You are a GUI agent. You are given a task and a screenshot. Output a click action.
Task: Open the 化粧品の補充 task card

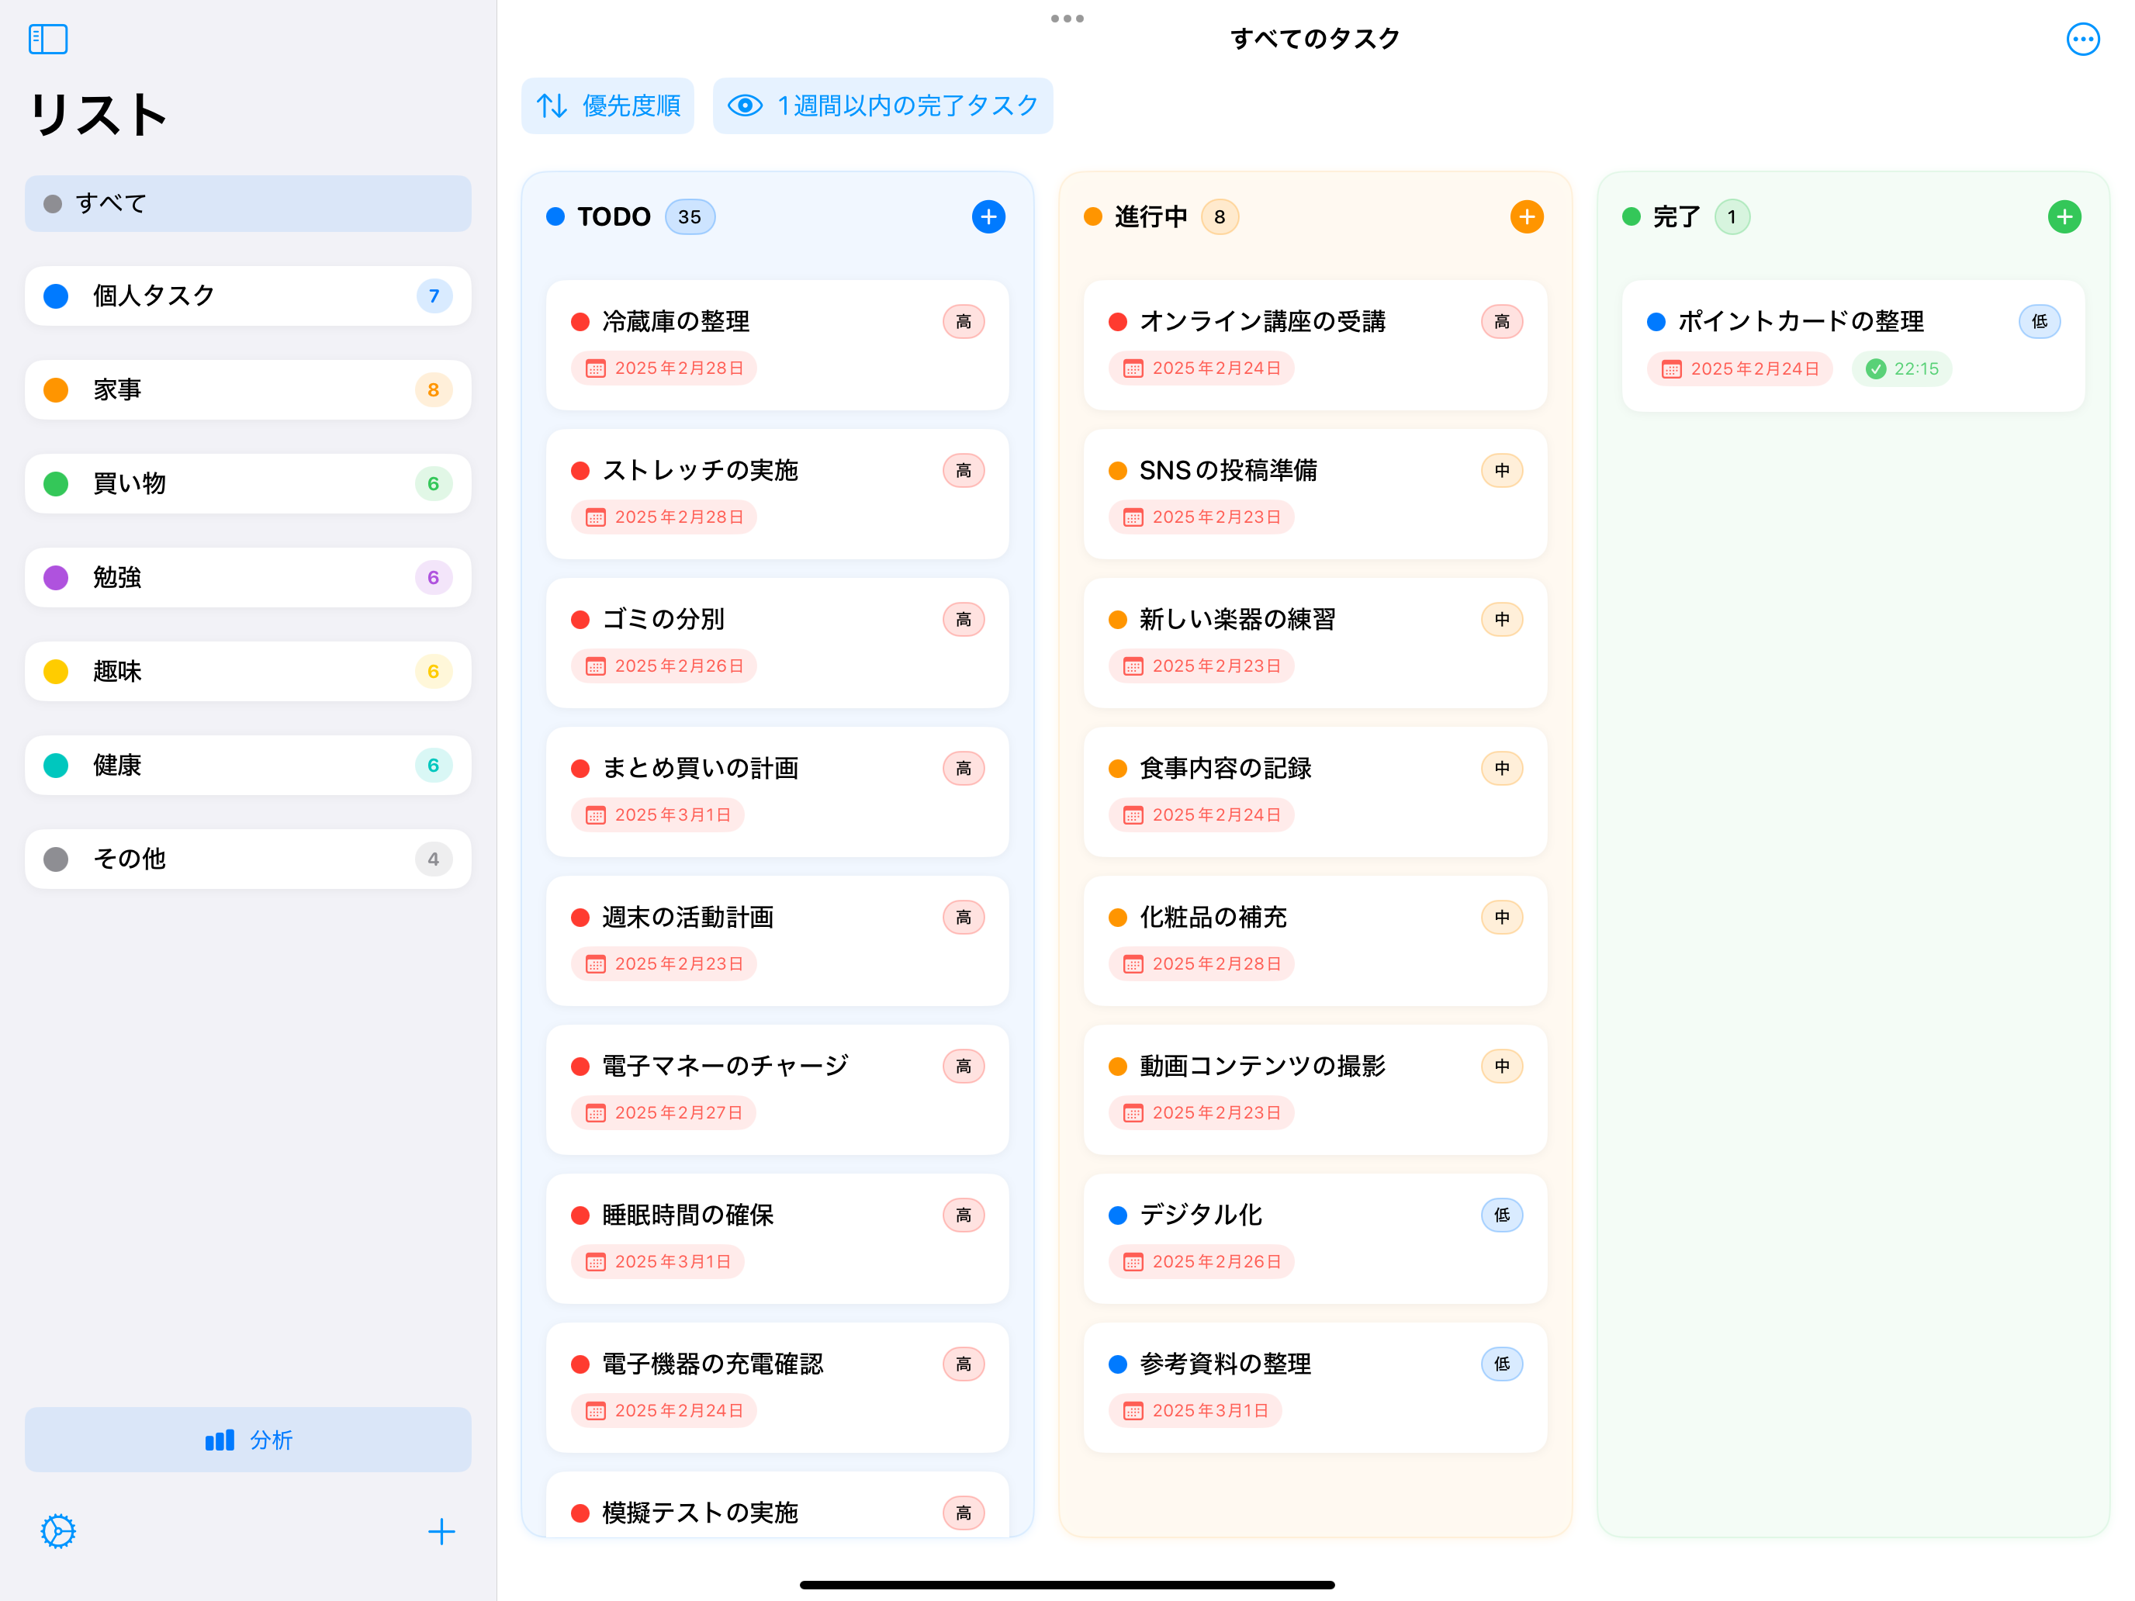(x=1314, y=940)
